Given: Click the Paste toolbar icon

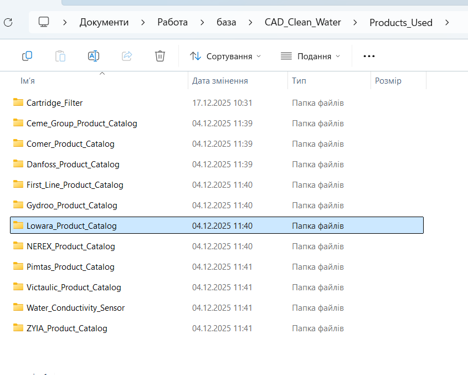Looking at the screenshot, I should [60, 56].
